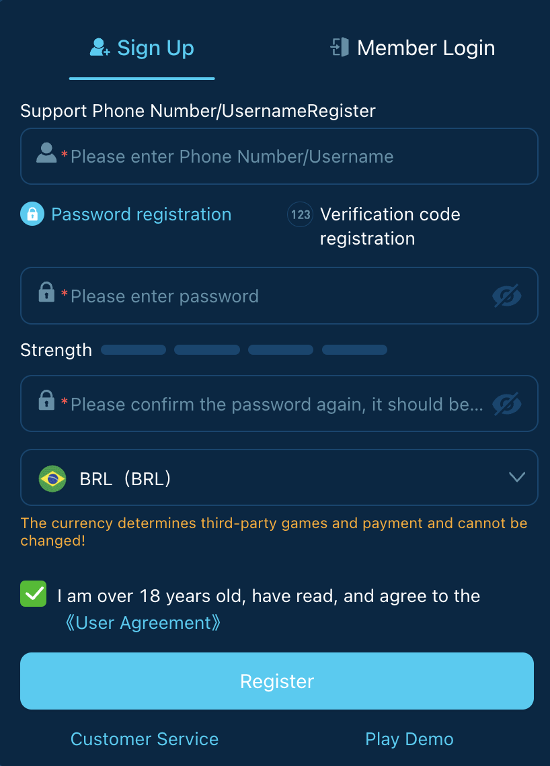
Task: Select Verification code registration option
Action: click(390, 226)
